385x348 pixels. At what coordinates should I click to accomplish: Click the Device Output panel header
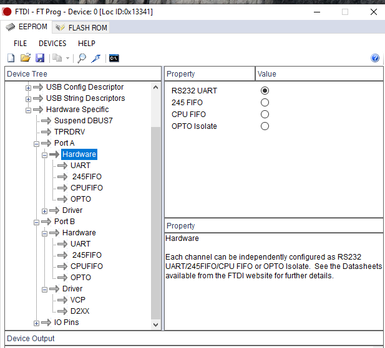coord(194,338)
